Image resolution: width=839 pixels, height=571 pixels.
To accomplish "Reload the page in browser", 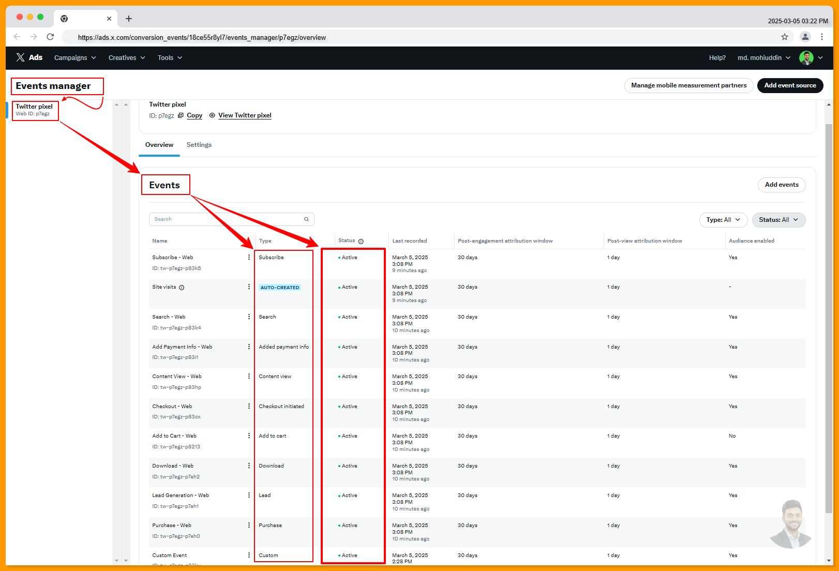I will [50, 37].
